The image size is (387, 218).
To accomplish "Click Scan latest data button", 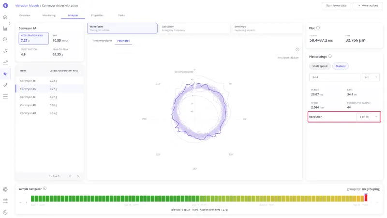I will point(336,5).
